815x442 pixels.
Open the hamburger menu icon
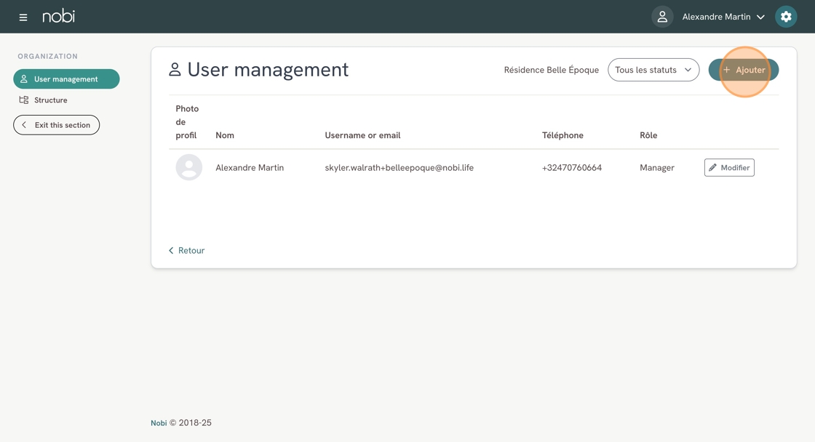pos(23,17)
